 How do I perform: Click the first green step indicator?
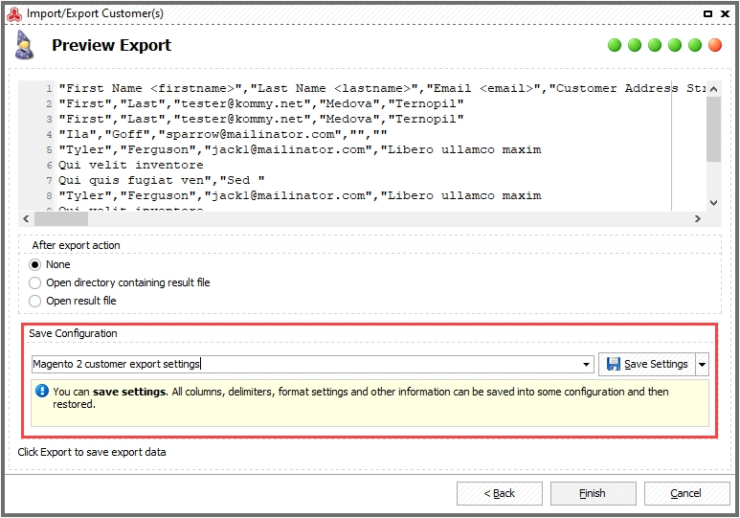(615, 45)
